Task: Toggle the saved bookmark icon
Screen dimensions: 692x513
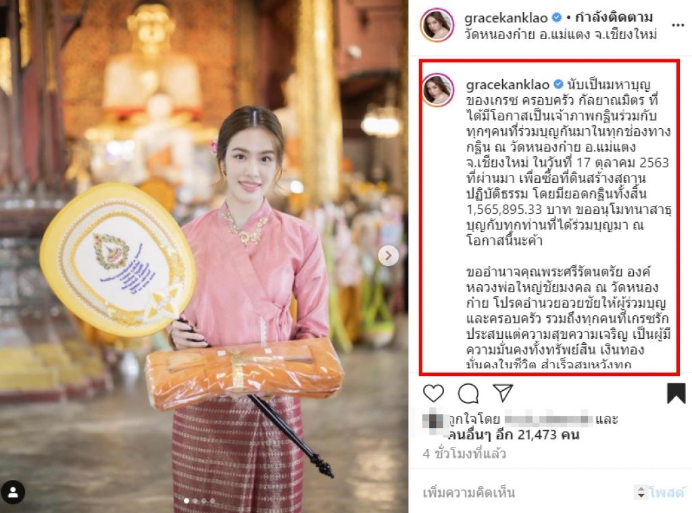Action: point(676,393)
